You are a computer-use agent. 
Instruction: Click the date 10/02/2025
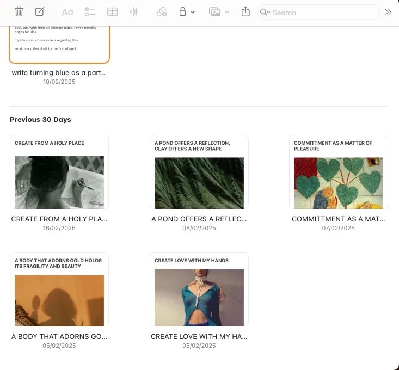59,82
